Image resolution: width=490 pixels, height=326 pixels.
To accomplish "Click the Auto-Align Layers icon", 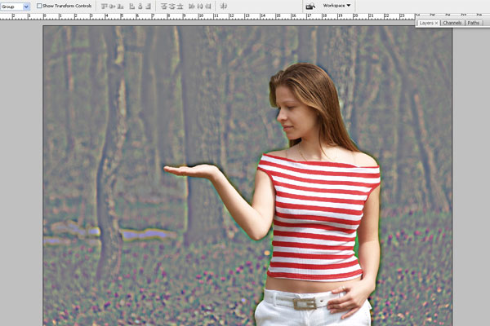I will tap(224, 6).
